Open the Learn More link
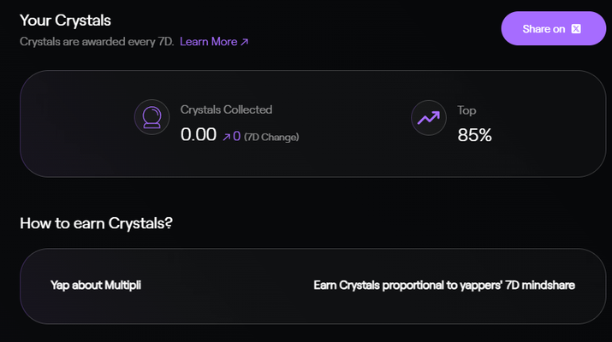This screenshot has height=342, width=612. tap(214, 42)
